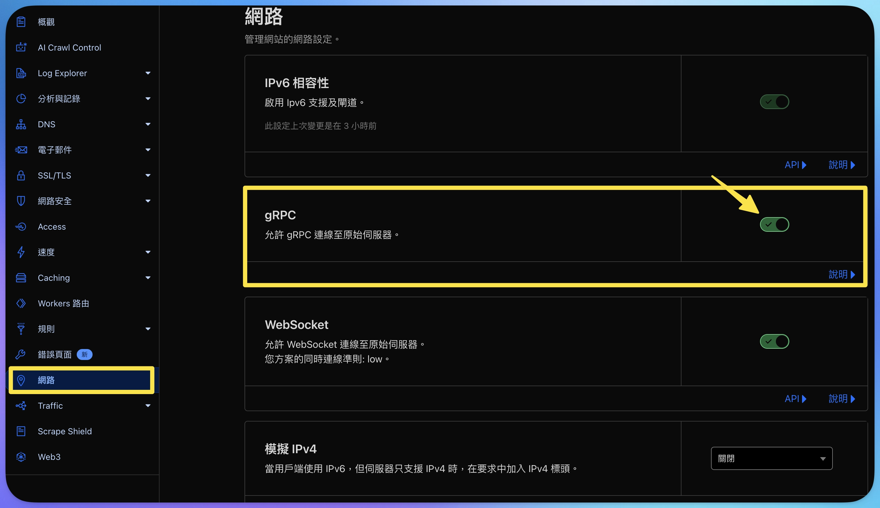Click the Web3 cube icon

(21, 457)
